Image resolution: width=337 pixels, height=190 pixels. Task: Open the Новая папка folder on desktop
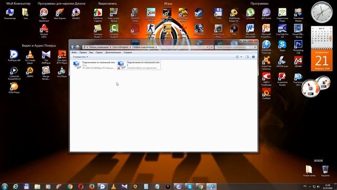pos(309,171)
